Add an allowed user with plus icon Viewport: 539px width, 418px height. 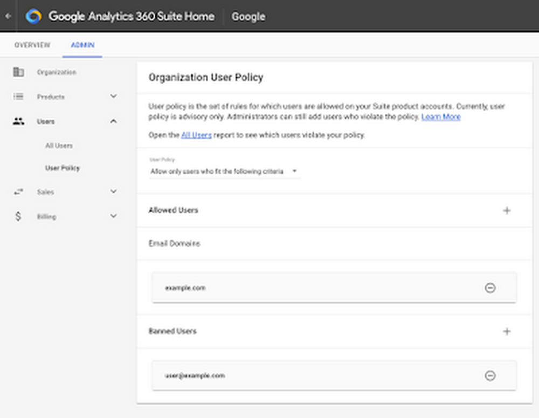pos(507,210)
